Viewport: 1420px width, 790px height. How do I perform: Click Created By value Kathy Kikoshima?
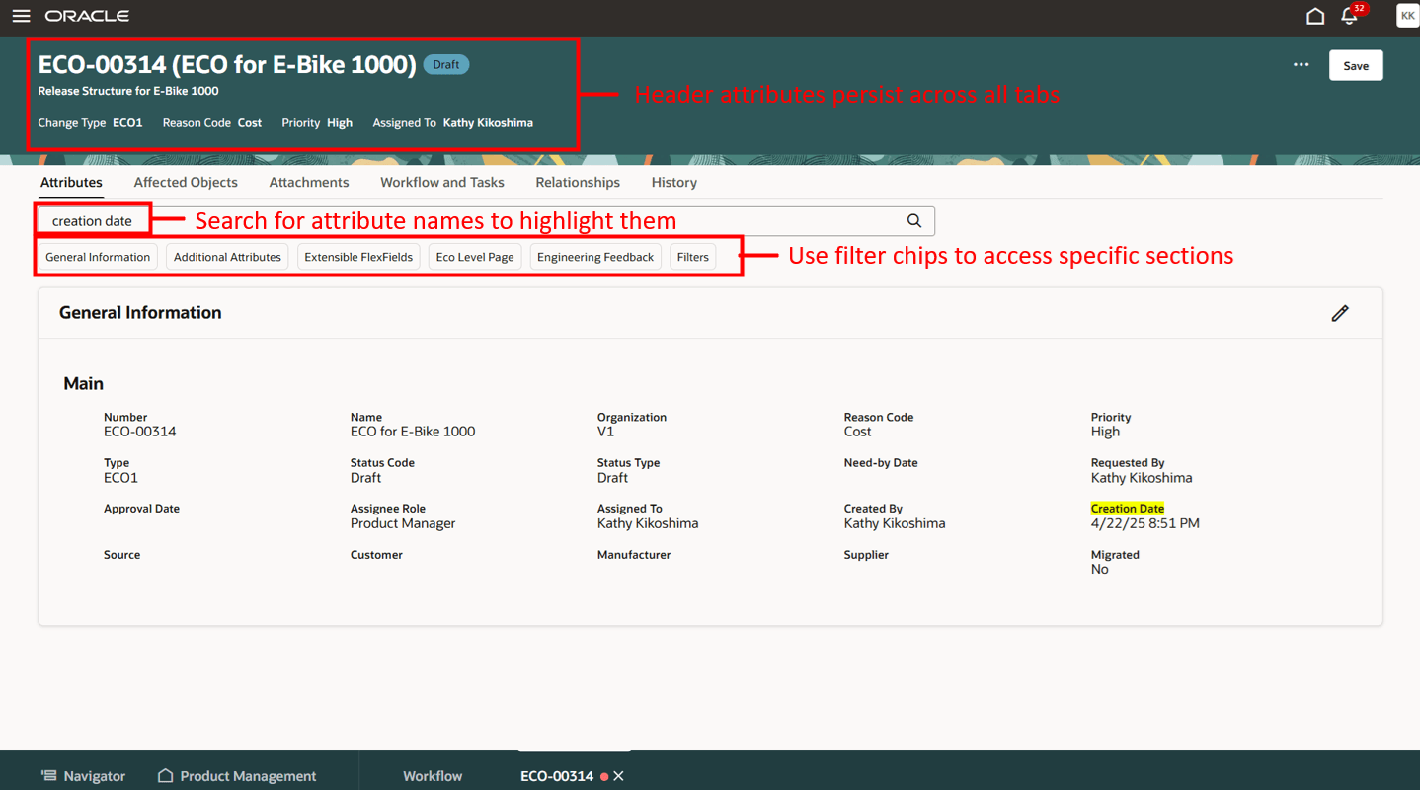tap(895, 523)
